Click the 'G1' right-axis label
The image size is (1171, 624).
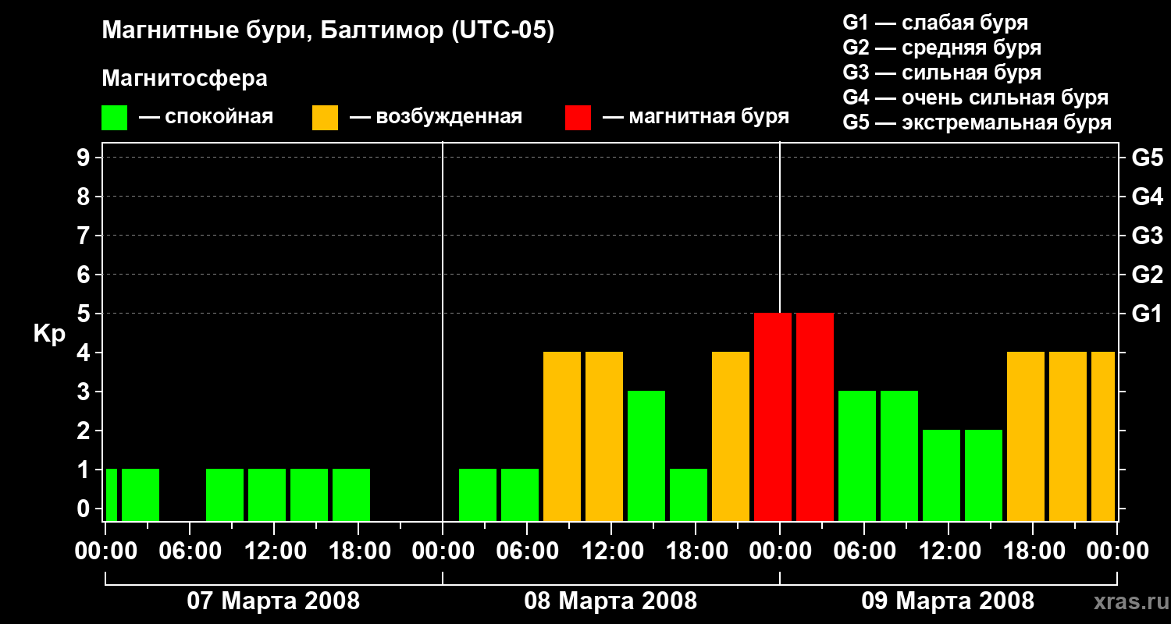click(1147, 314)
